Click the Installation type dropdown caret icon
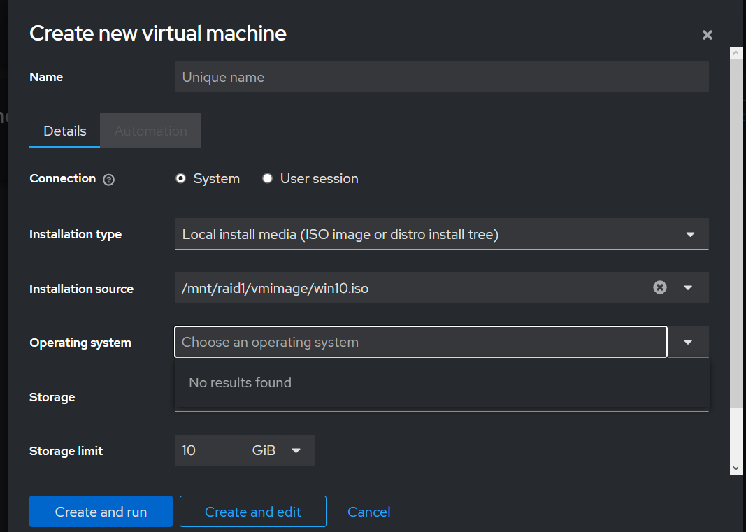 click(x=690, y=234)
